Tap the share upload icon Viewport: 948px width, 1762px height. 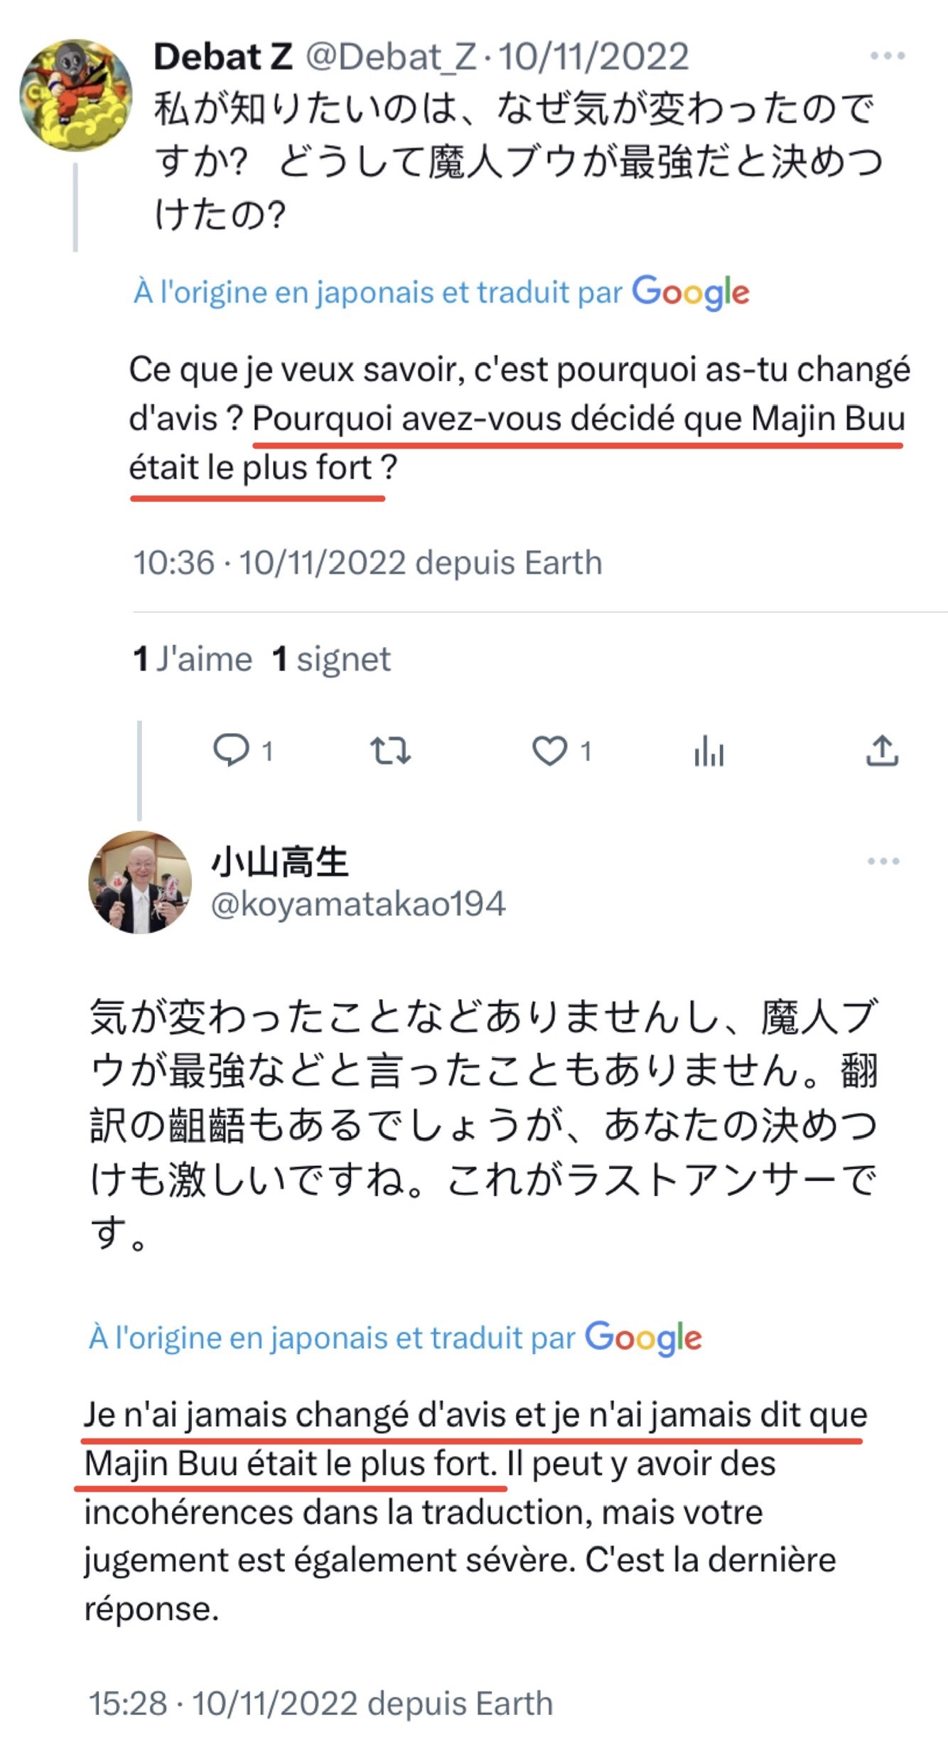pos(882,750)
